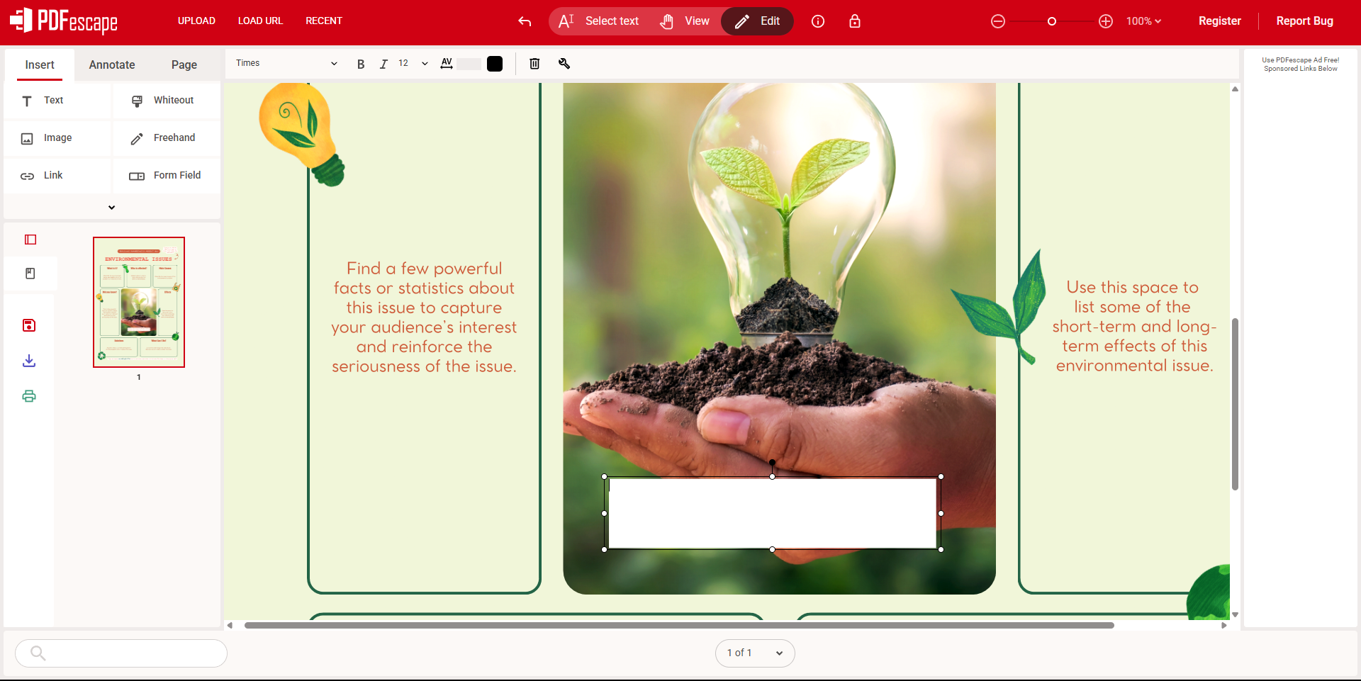
Task: Click the Report Bug link
Action: tap(1304, 21)
